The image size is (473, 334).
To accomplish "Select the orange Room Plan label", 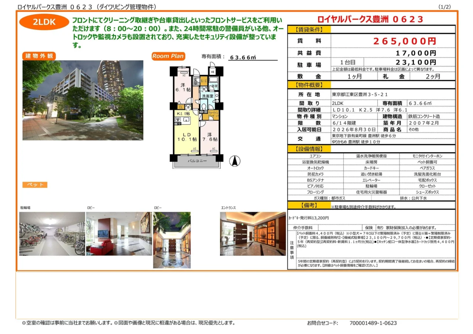I will coord(168,56).
